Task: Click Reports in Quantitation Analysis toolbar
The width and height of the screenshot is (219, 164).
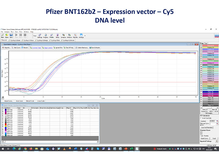Action: 6,48
